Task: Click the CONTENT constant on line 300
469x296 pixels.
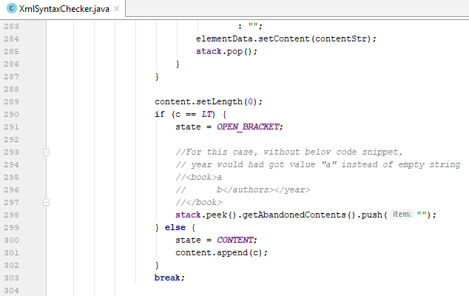Action: 235,240
